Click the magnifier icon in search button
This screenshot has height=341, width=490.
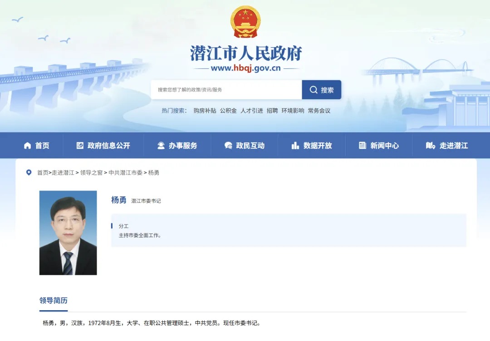tap(314, 90)
